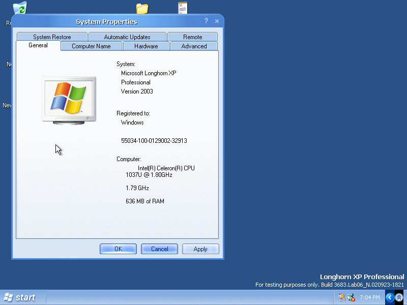Switch to the System Restore tab
Viewport: 407px width, 305px height.
(52, 37)
